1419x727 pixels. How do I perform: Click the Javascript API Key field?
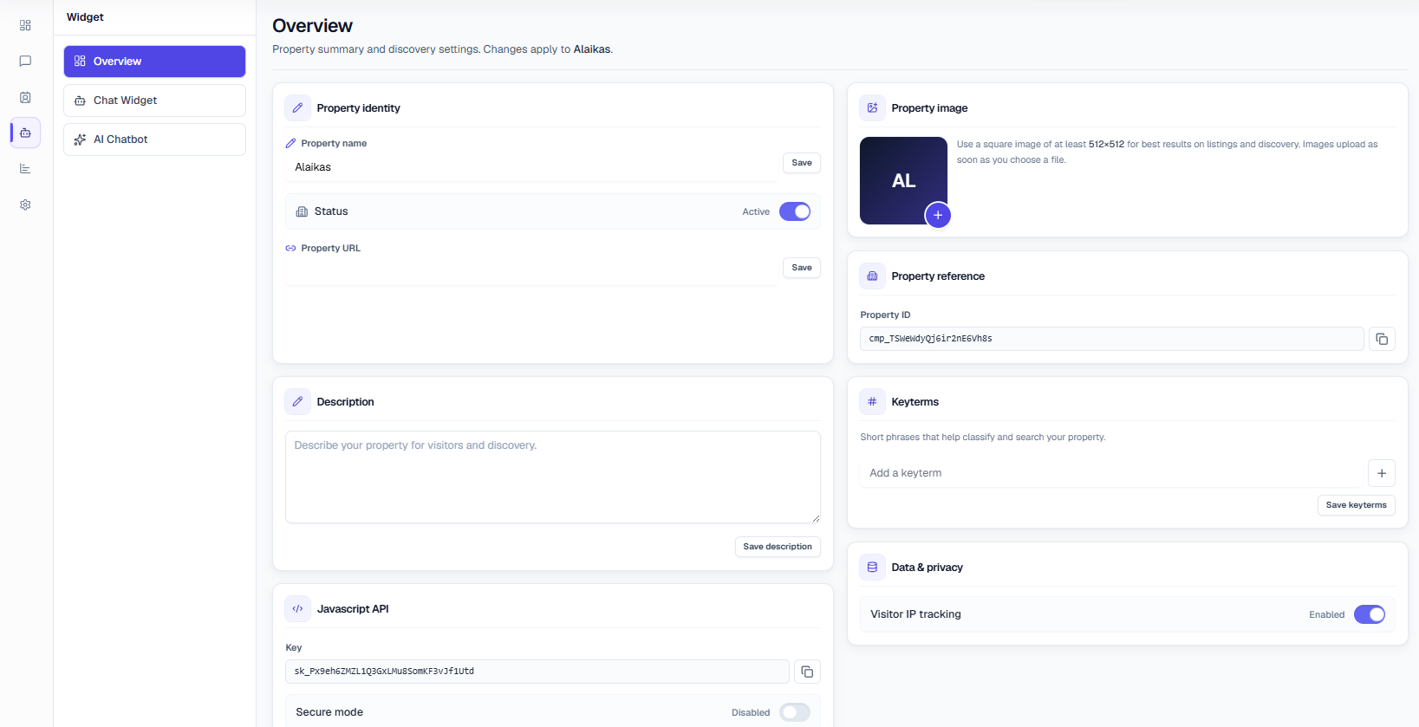click(x=537, y=672)
